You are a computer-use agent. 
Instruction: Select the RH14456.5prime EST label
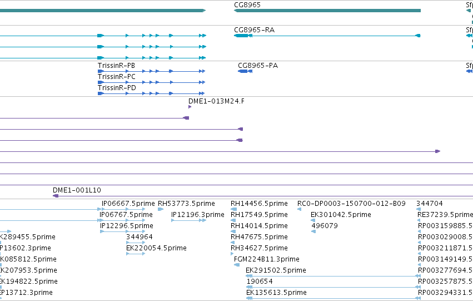click(x=259, y=204)
